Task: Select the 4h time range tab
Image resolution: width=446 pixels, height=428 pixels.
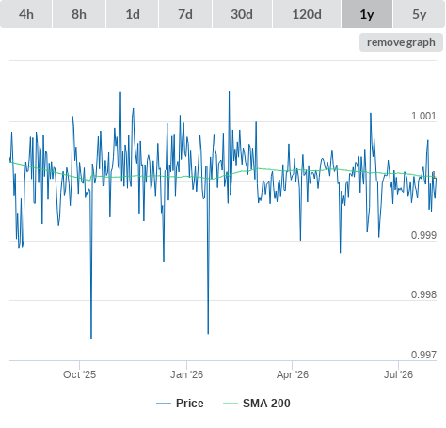Action: 26,14
